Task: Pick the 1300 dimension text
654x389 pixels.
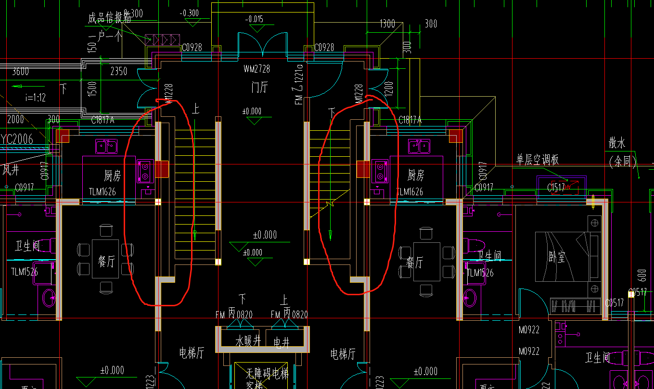Action: pos(387,24)
